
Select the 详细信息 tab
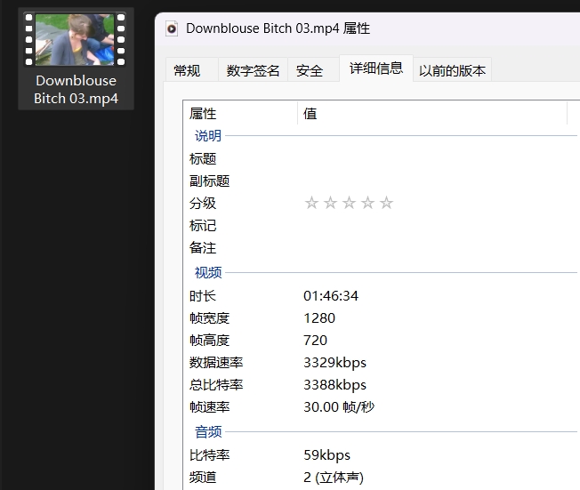tap(376, 68)
